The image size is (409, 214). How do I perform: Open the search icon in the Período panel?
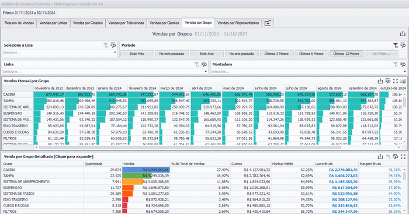point(403,45)
